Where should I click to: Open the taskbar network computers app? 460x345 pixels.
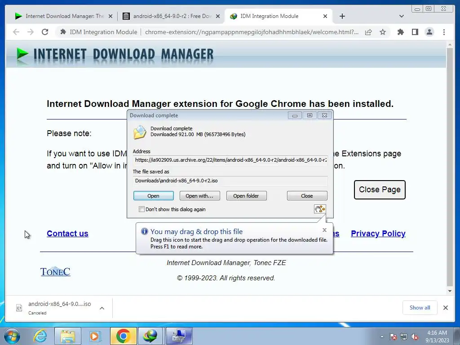tap(179, 336)
